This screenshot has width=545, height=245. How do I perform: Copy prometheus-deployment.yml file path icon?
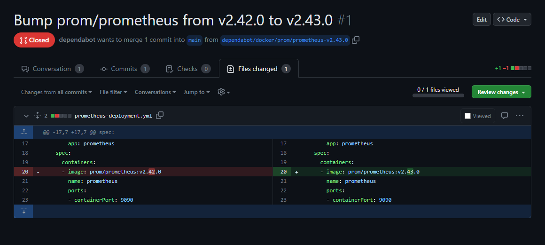pyautogui.click(x=160, y=116)
